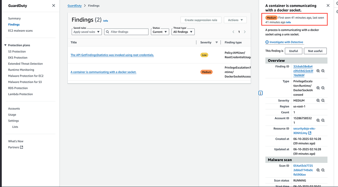
Task: Click the Finding type column header
Action: click(x=233, y=43)
